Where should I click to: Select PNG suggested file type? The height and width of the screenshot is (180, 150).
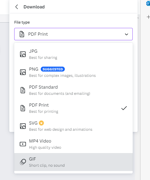click(x=73, y=72)
